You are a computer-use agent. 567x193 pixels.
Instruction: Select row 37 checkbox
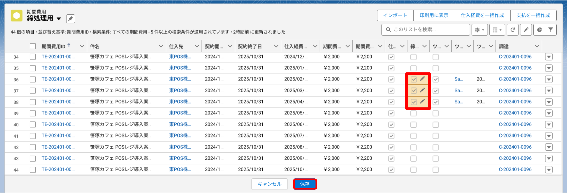(33, 91)
